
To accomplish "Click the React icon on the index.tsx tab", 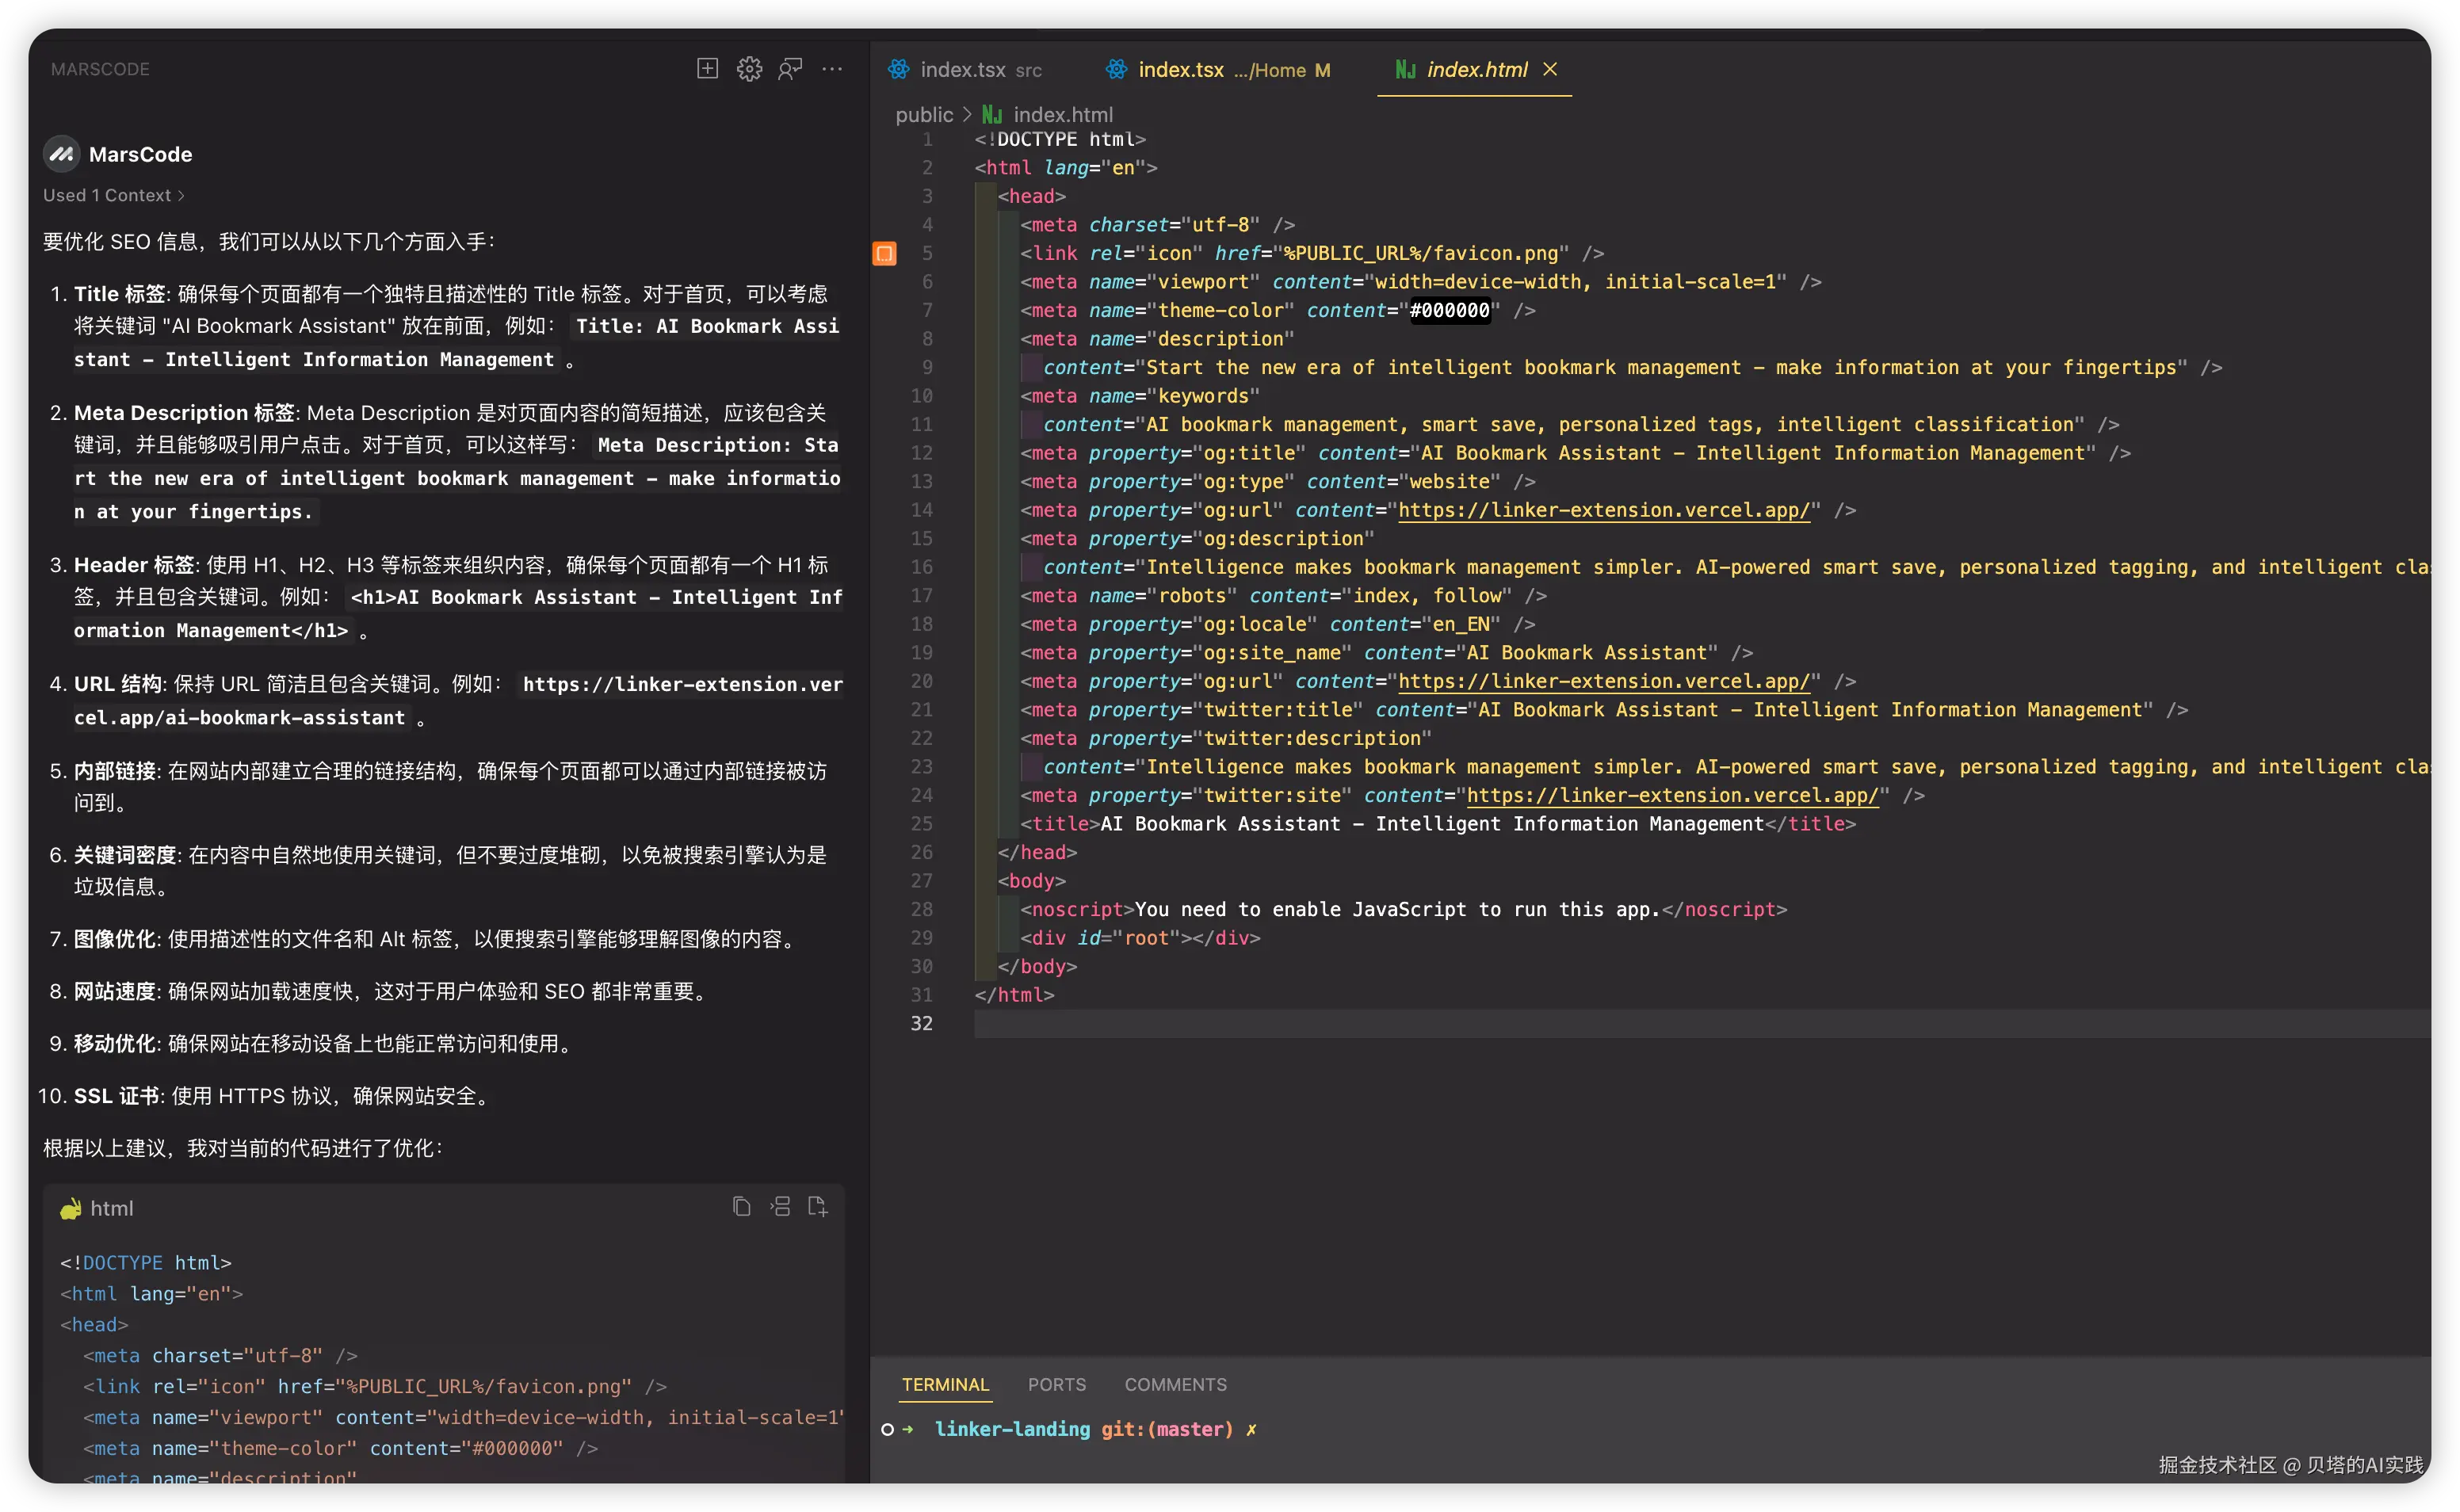I will coord(898,69).
